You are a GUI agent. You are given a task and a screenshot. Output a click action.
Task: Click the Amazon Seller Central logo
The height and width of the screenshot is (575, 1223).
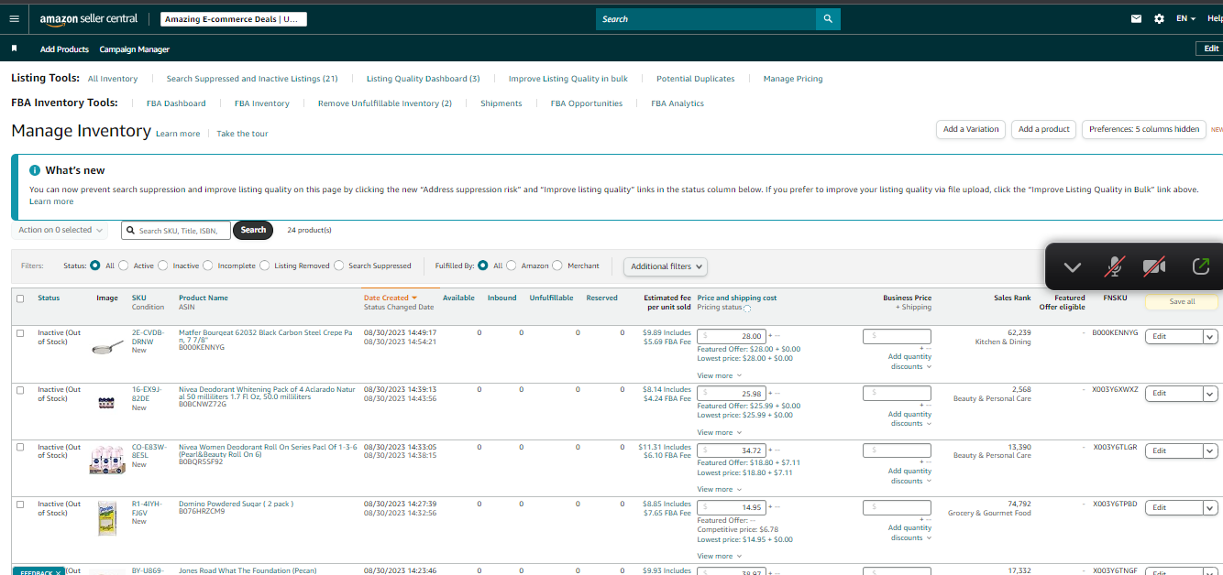[x=89, y=19]
